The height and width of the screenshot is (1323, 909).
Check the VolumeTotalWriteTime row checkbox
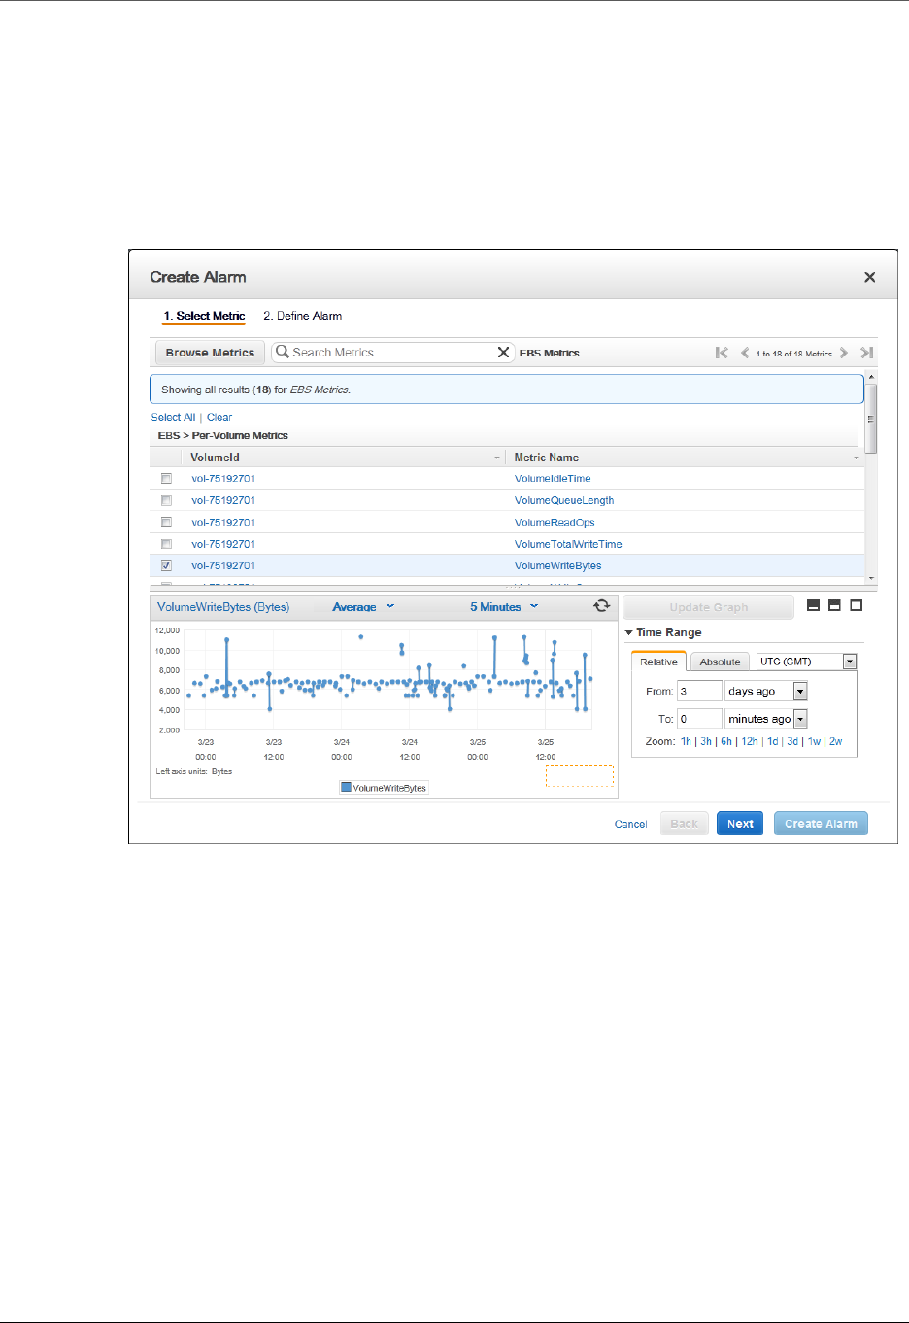pos(166,544)
